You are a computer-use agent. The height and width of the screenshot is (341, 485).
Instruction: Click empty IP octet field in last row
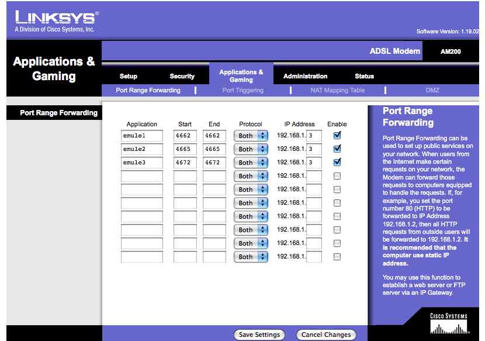click(x=314, y=257)
